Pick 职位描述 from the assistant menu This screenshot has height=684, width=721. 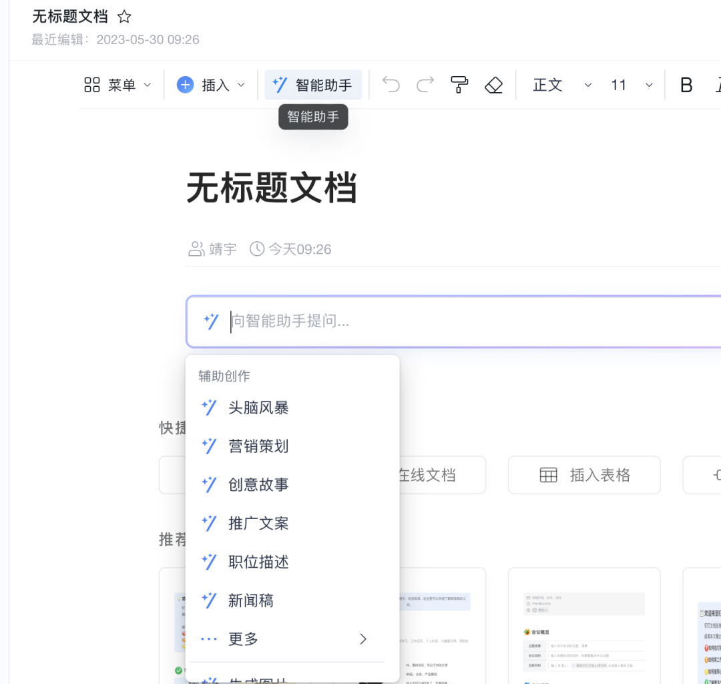point(292,562)
